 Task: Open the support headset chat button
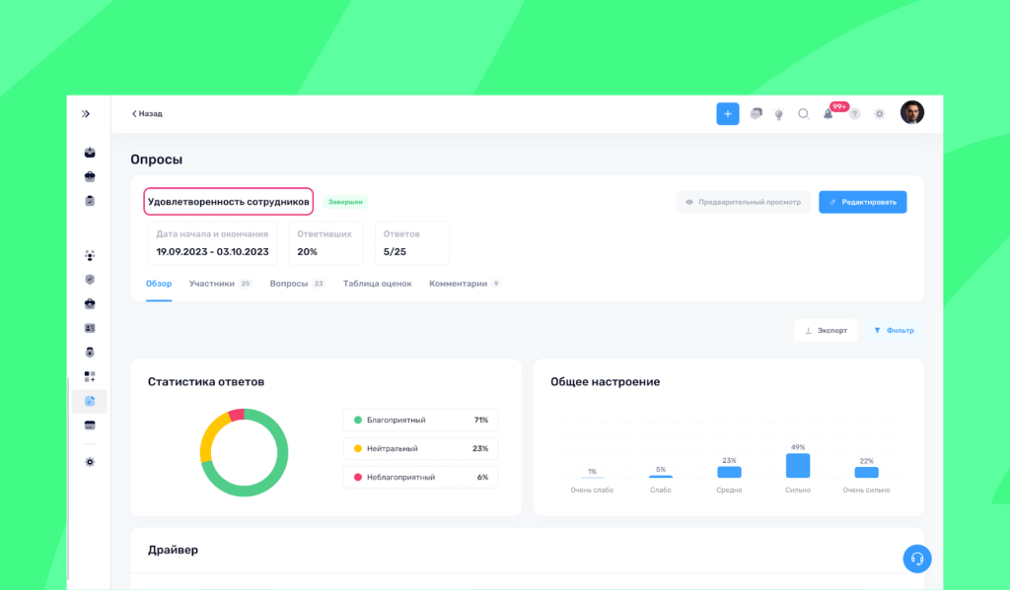[916, 558]
